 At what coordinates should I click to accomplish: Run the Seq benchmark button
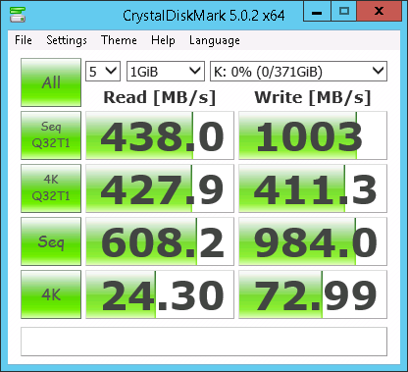coord(51,241)
